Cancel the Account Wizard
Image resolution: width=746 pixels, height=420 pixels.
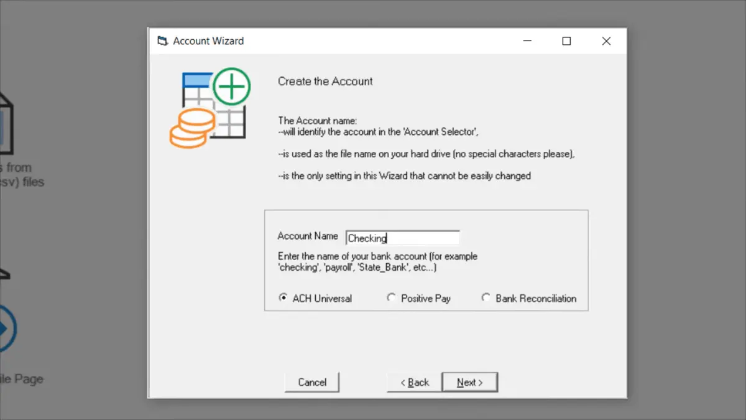pos(312,382)
